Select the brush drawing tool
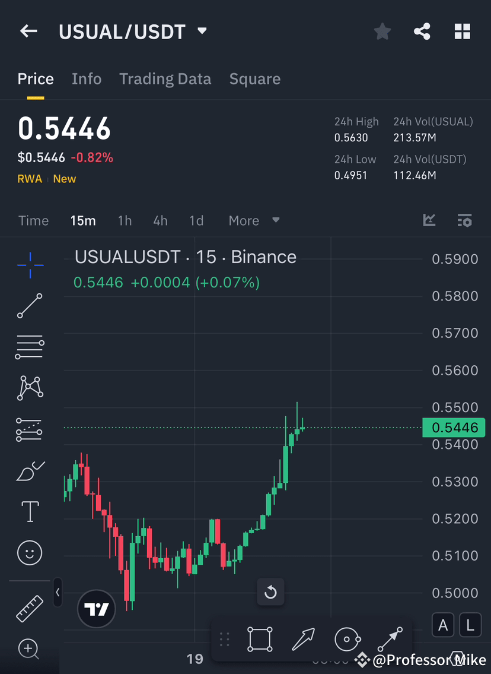This screenshot has height=674, width=491. click(x=29, y=470)
